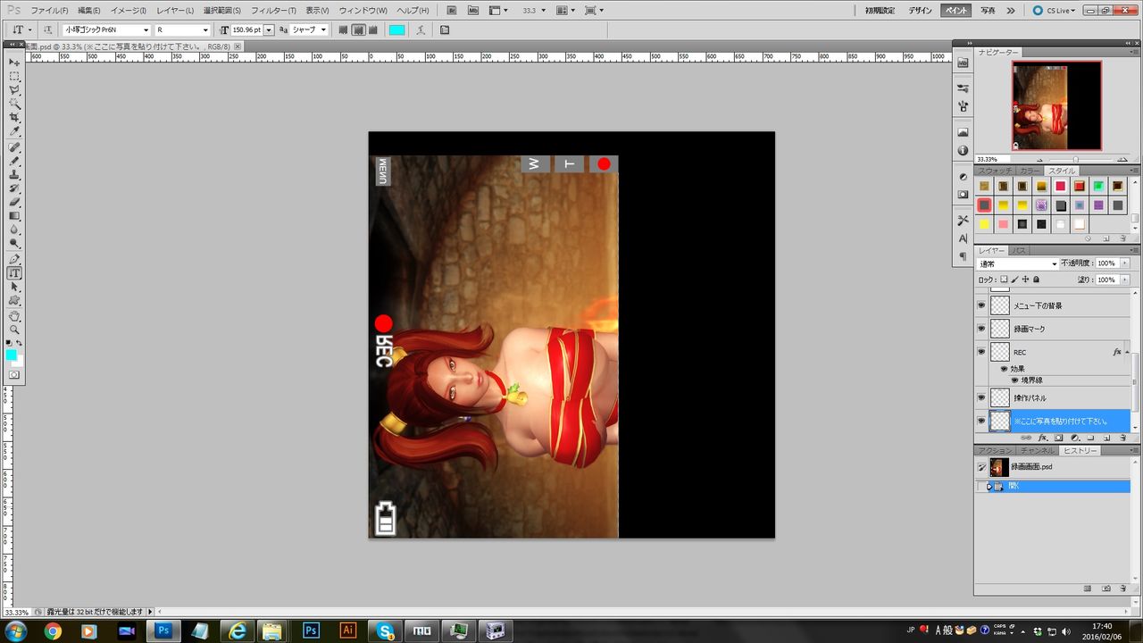
Task: Select the Zoom tool in toolbox
Action: [14, 330]
